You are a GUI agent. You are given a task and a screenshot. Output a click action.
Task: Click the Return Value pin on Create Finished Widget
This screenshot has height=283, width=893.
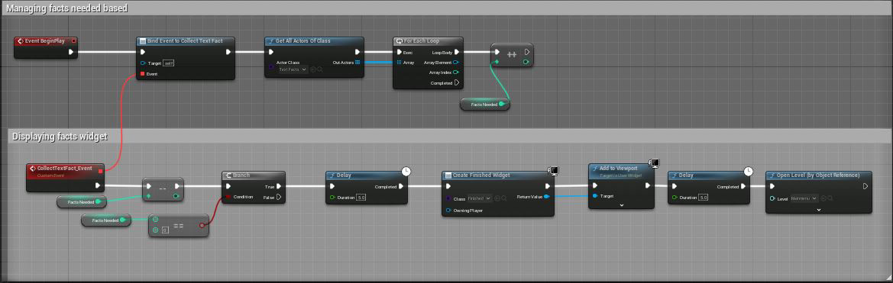[547, 197]
